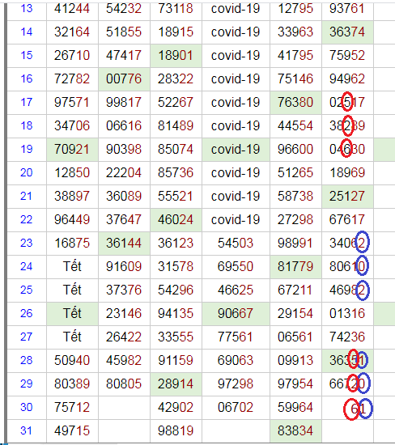Screen dimensions: 395x445
Task: Click cell 81779 in row 24
Action: pos(295,266)
